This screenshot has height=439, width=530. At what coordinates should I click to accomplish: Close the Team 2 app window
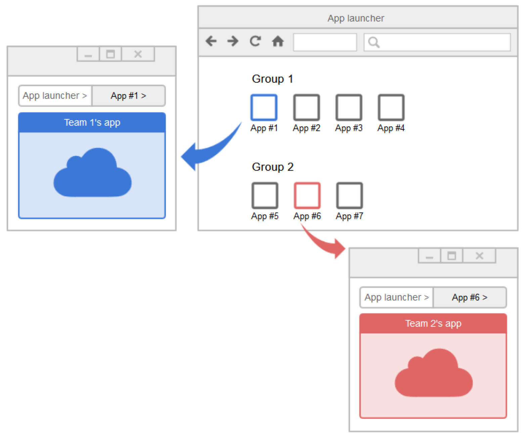479,256
